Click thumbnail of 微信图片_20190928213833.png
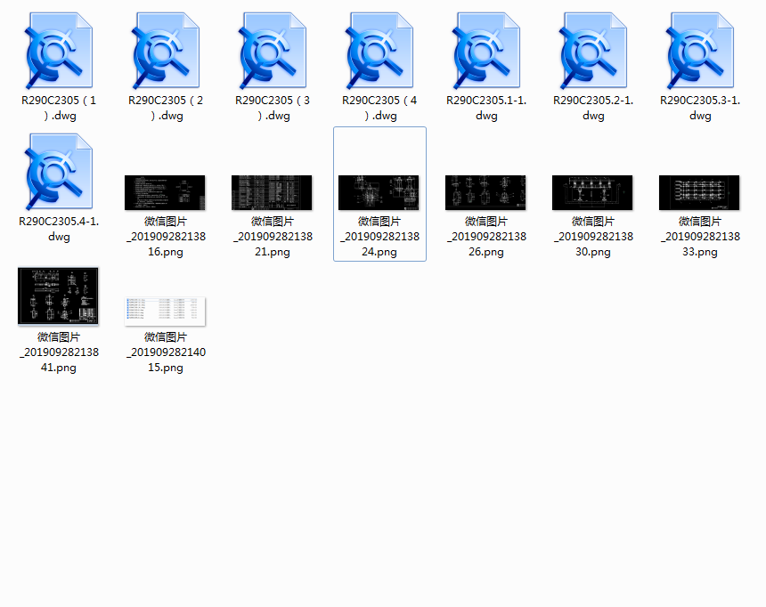766x607 pixels. pyautogui.click(x=699, y=193)
